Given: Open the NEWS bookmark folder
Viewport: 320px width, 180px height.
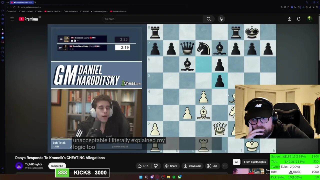Looking at the screenshot, I should point(39,11).
